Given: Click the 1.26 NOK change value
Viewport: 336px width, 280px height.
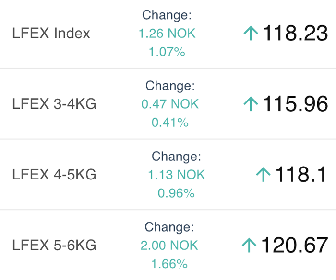Looking at the screenshot, I should click(167, 34).
